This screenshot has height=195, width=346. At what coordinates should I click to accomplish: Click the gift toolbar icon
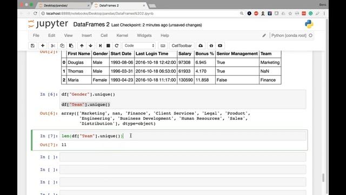point(211,45)
